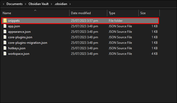Navigate to Obsidian Vault breadcrumb
Viewport: 177px width, 103px height.
point(39,4)
